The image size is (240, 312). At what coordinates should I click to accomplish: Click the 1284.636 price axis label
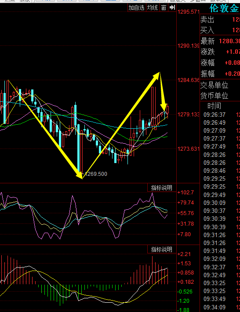click(189, 80)
